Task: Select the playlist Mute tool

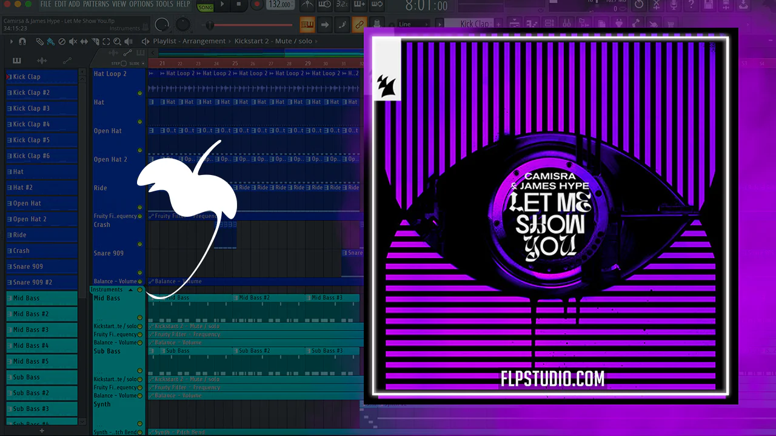Action: tap(73, 42)
